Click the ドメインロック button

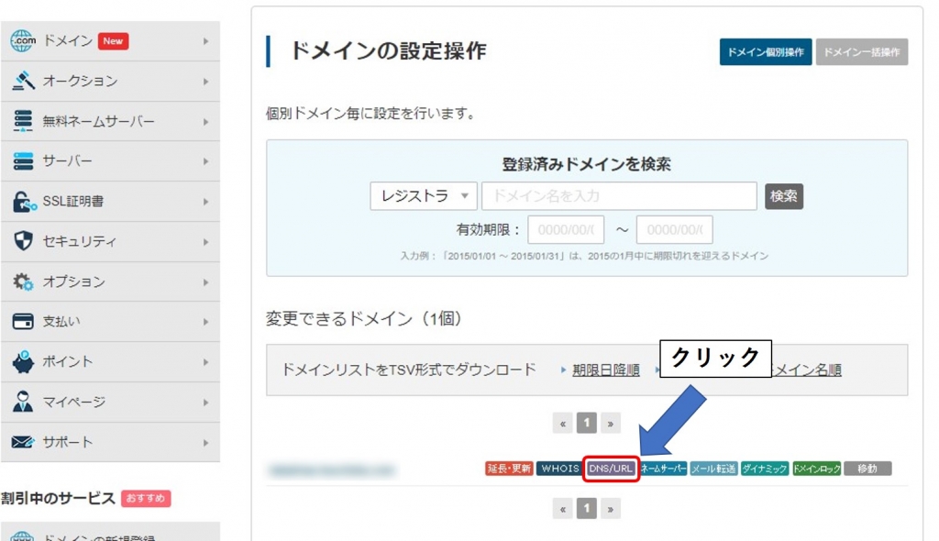tap(817, 469)
